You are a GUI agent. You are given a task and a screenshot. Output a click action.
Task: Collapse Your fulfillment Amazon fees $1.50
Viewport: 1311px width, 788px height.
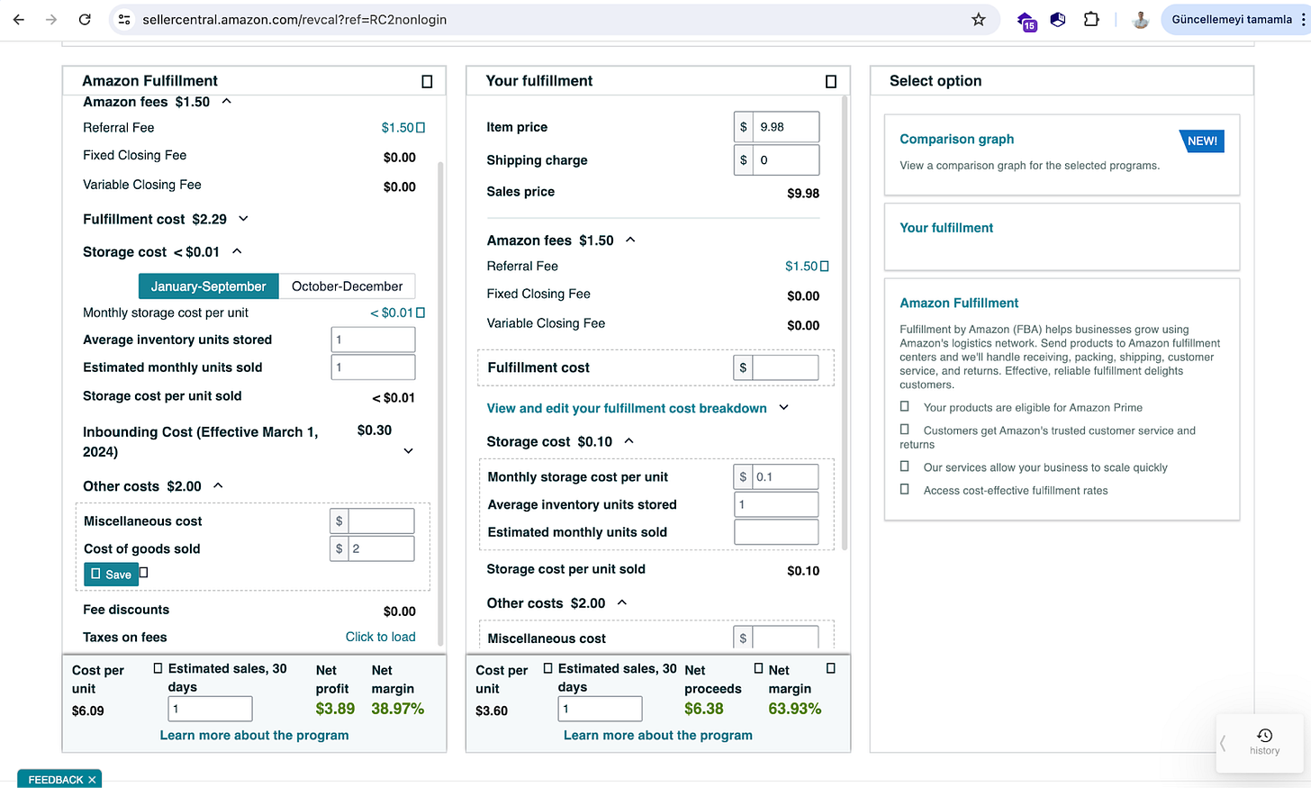click(630, 240)
